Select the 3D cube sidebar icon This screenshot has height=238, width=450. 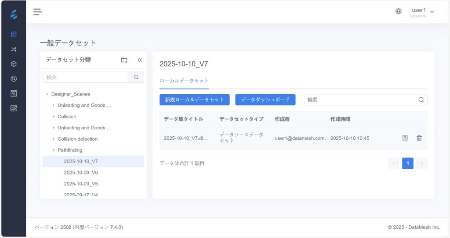pos(14,64)
